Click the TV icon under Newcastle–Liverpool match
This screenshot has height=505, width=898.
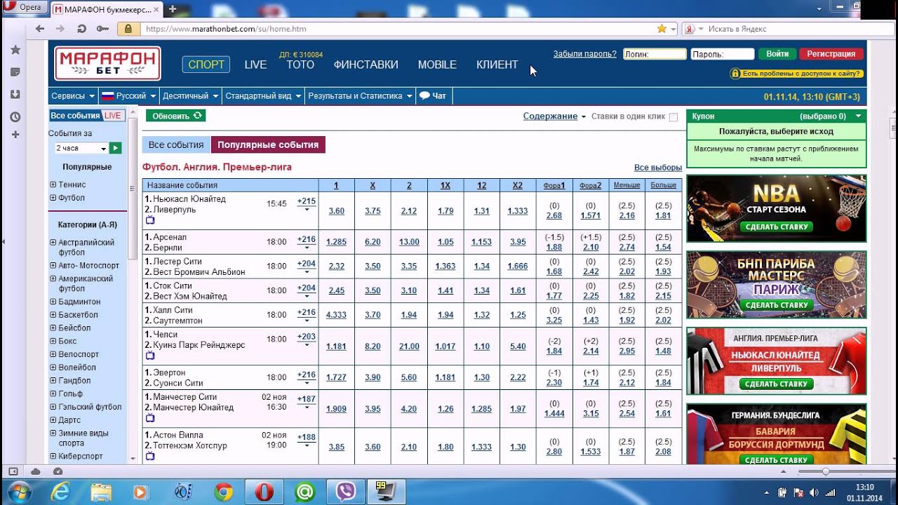(x=150, y=220)
